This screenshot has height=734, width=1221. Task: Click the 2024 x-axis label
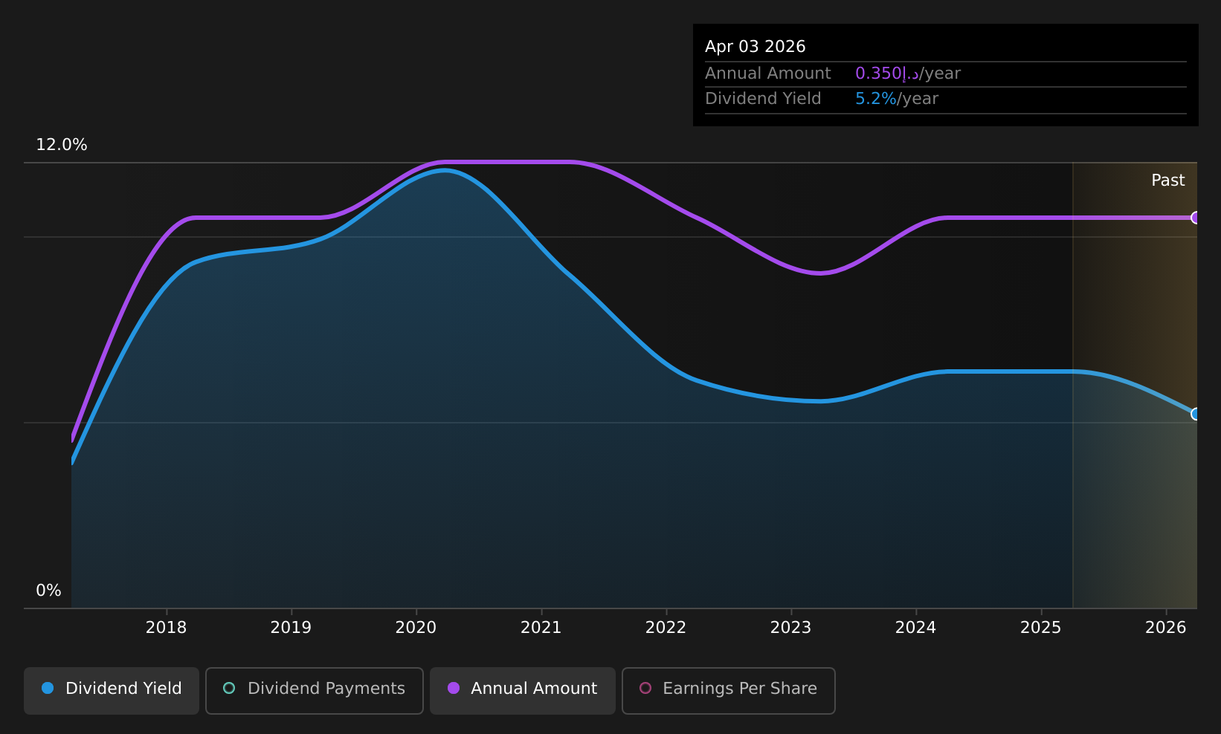915,628
